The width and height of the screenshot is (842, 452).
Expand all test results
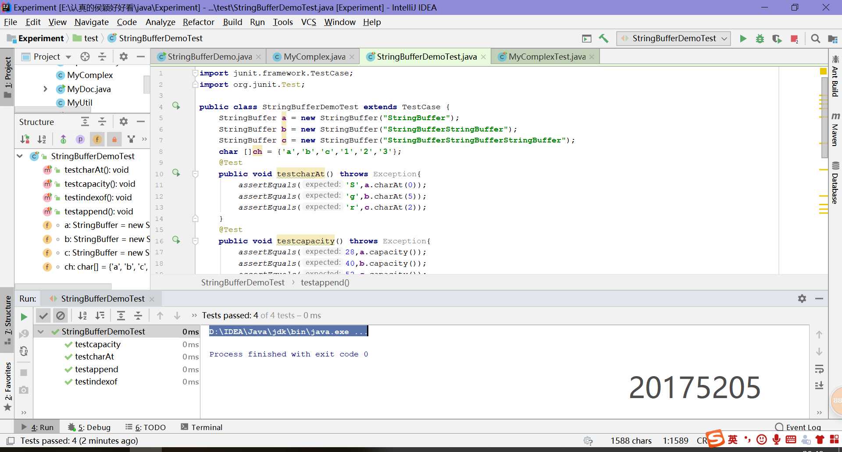pyautogui.click(x=121, y=316)
